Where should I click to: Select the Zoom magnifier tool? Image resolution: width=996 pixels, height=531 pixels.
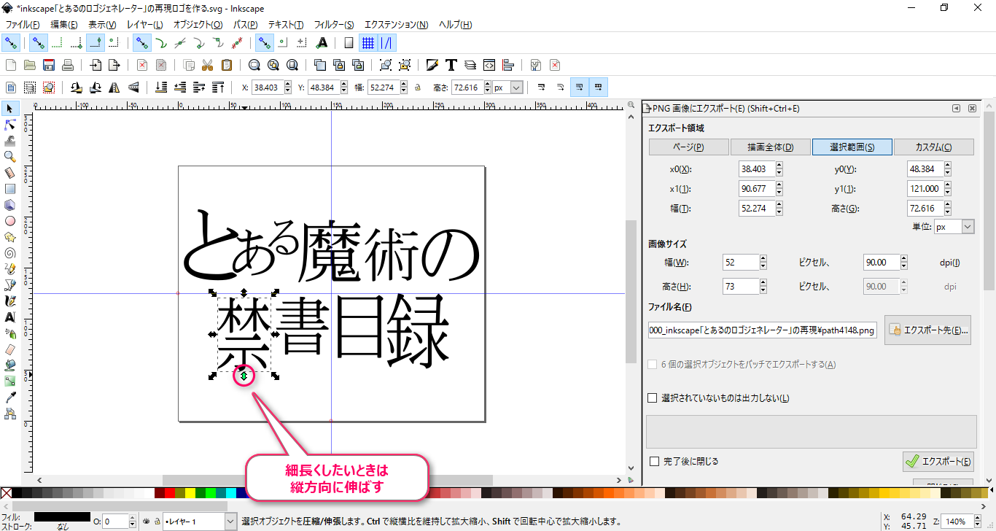click(10, 157)
